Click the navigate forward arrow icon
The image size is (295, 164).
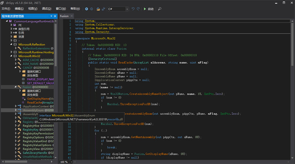coord(91,8)
